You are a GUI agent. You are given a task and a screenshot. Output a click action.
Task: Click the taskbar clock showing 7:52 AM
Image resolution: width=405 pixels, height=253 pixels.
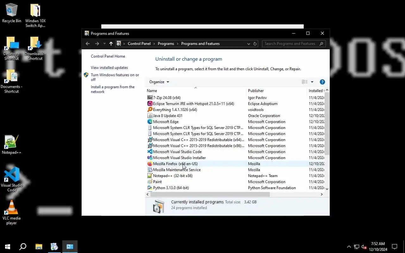pos(378,247)
